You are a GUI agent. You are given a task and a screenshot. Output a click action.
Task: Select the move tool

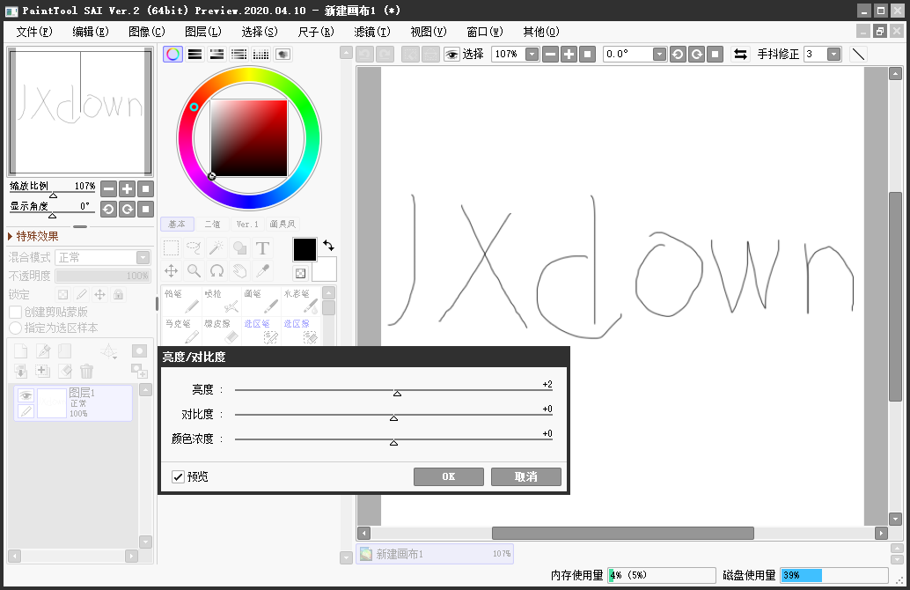(x=172, y=270)
